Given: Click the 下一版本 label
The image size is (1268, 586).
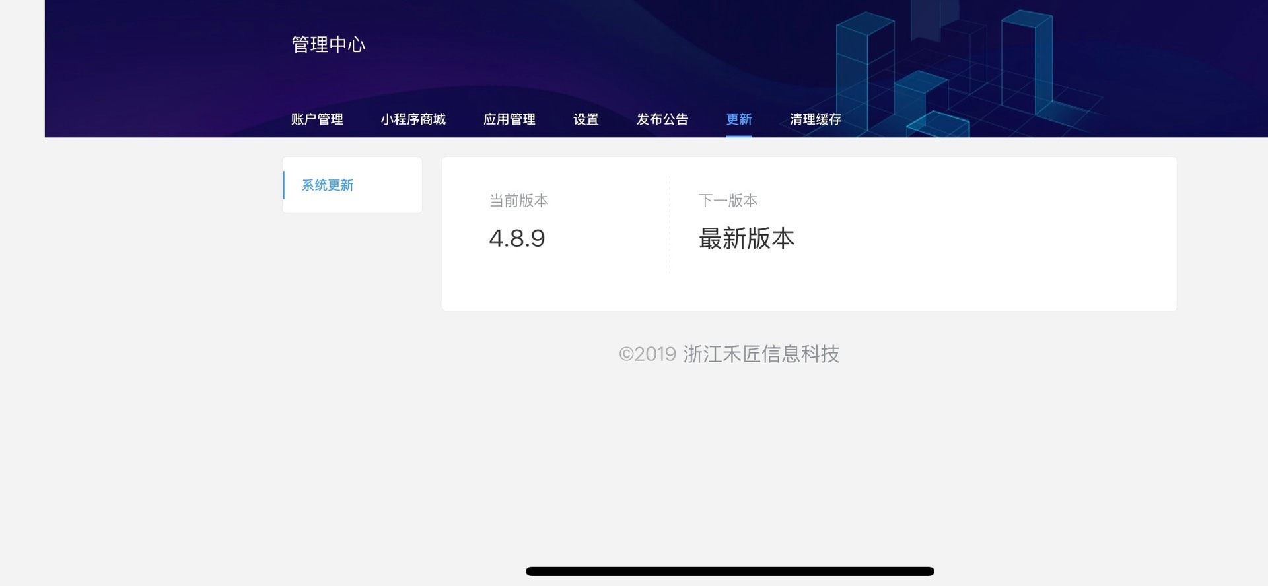Looking at the screenshot, I should (x=728, y=201).
